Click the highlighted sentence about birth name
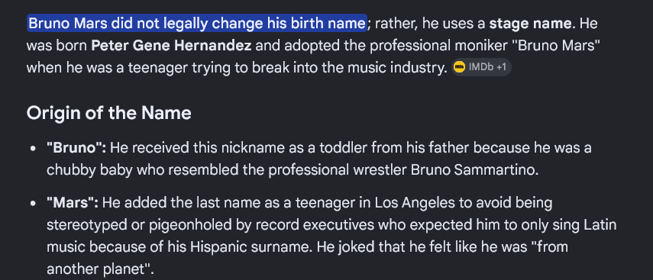The width and height of the screenshot is (653, 280). (x=197, y=24)
